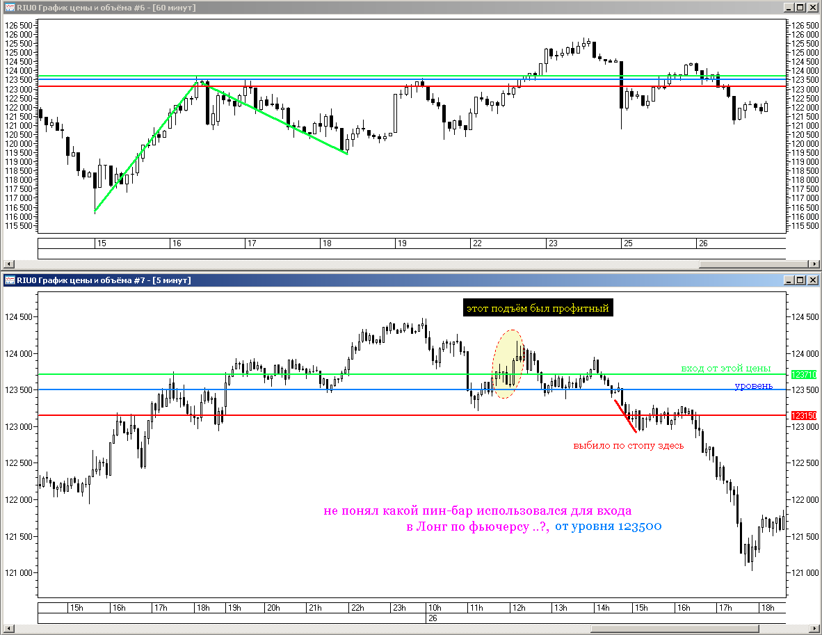Select the 'этот подъём был профитный' label
This screenshot has width=822, height=635.
click(538, 308)
